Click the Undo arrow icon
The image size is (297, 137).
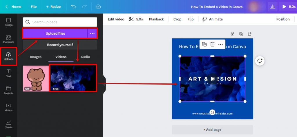point(73,7)
